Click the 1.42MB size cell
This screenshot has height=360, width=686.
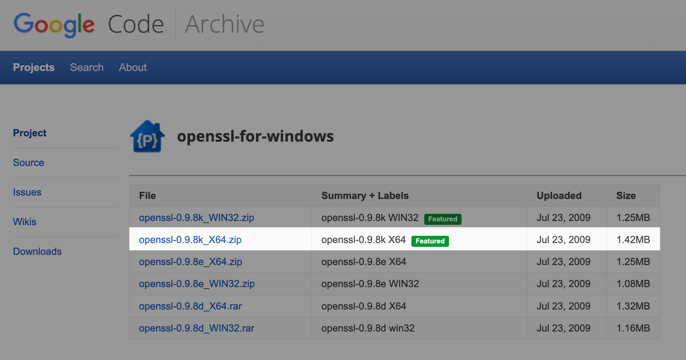point(633,240)
